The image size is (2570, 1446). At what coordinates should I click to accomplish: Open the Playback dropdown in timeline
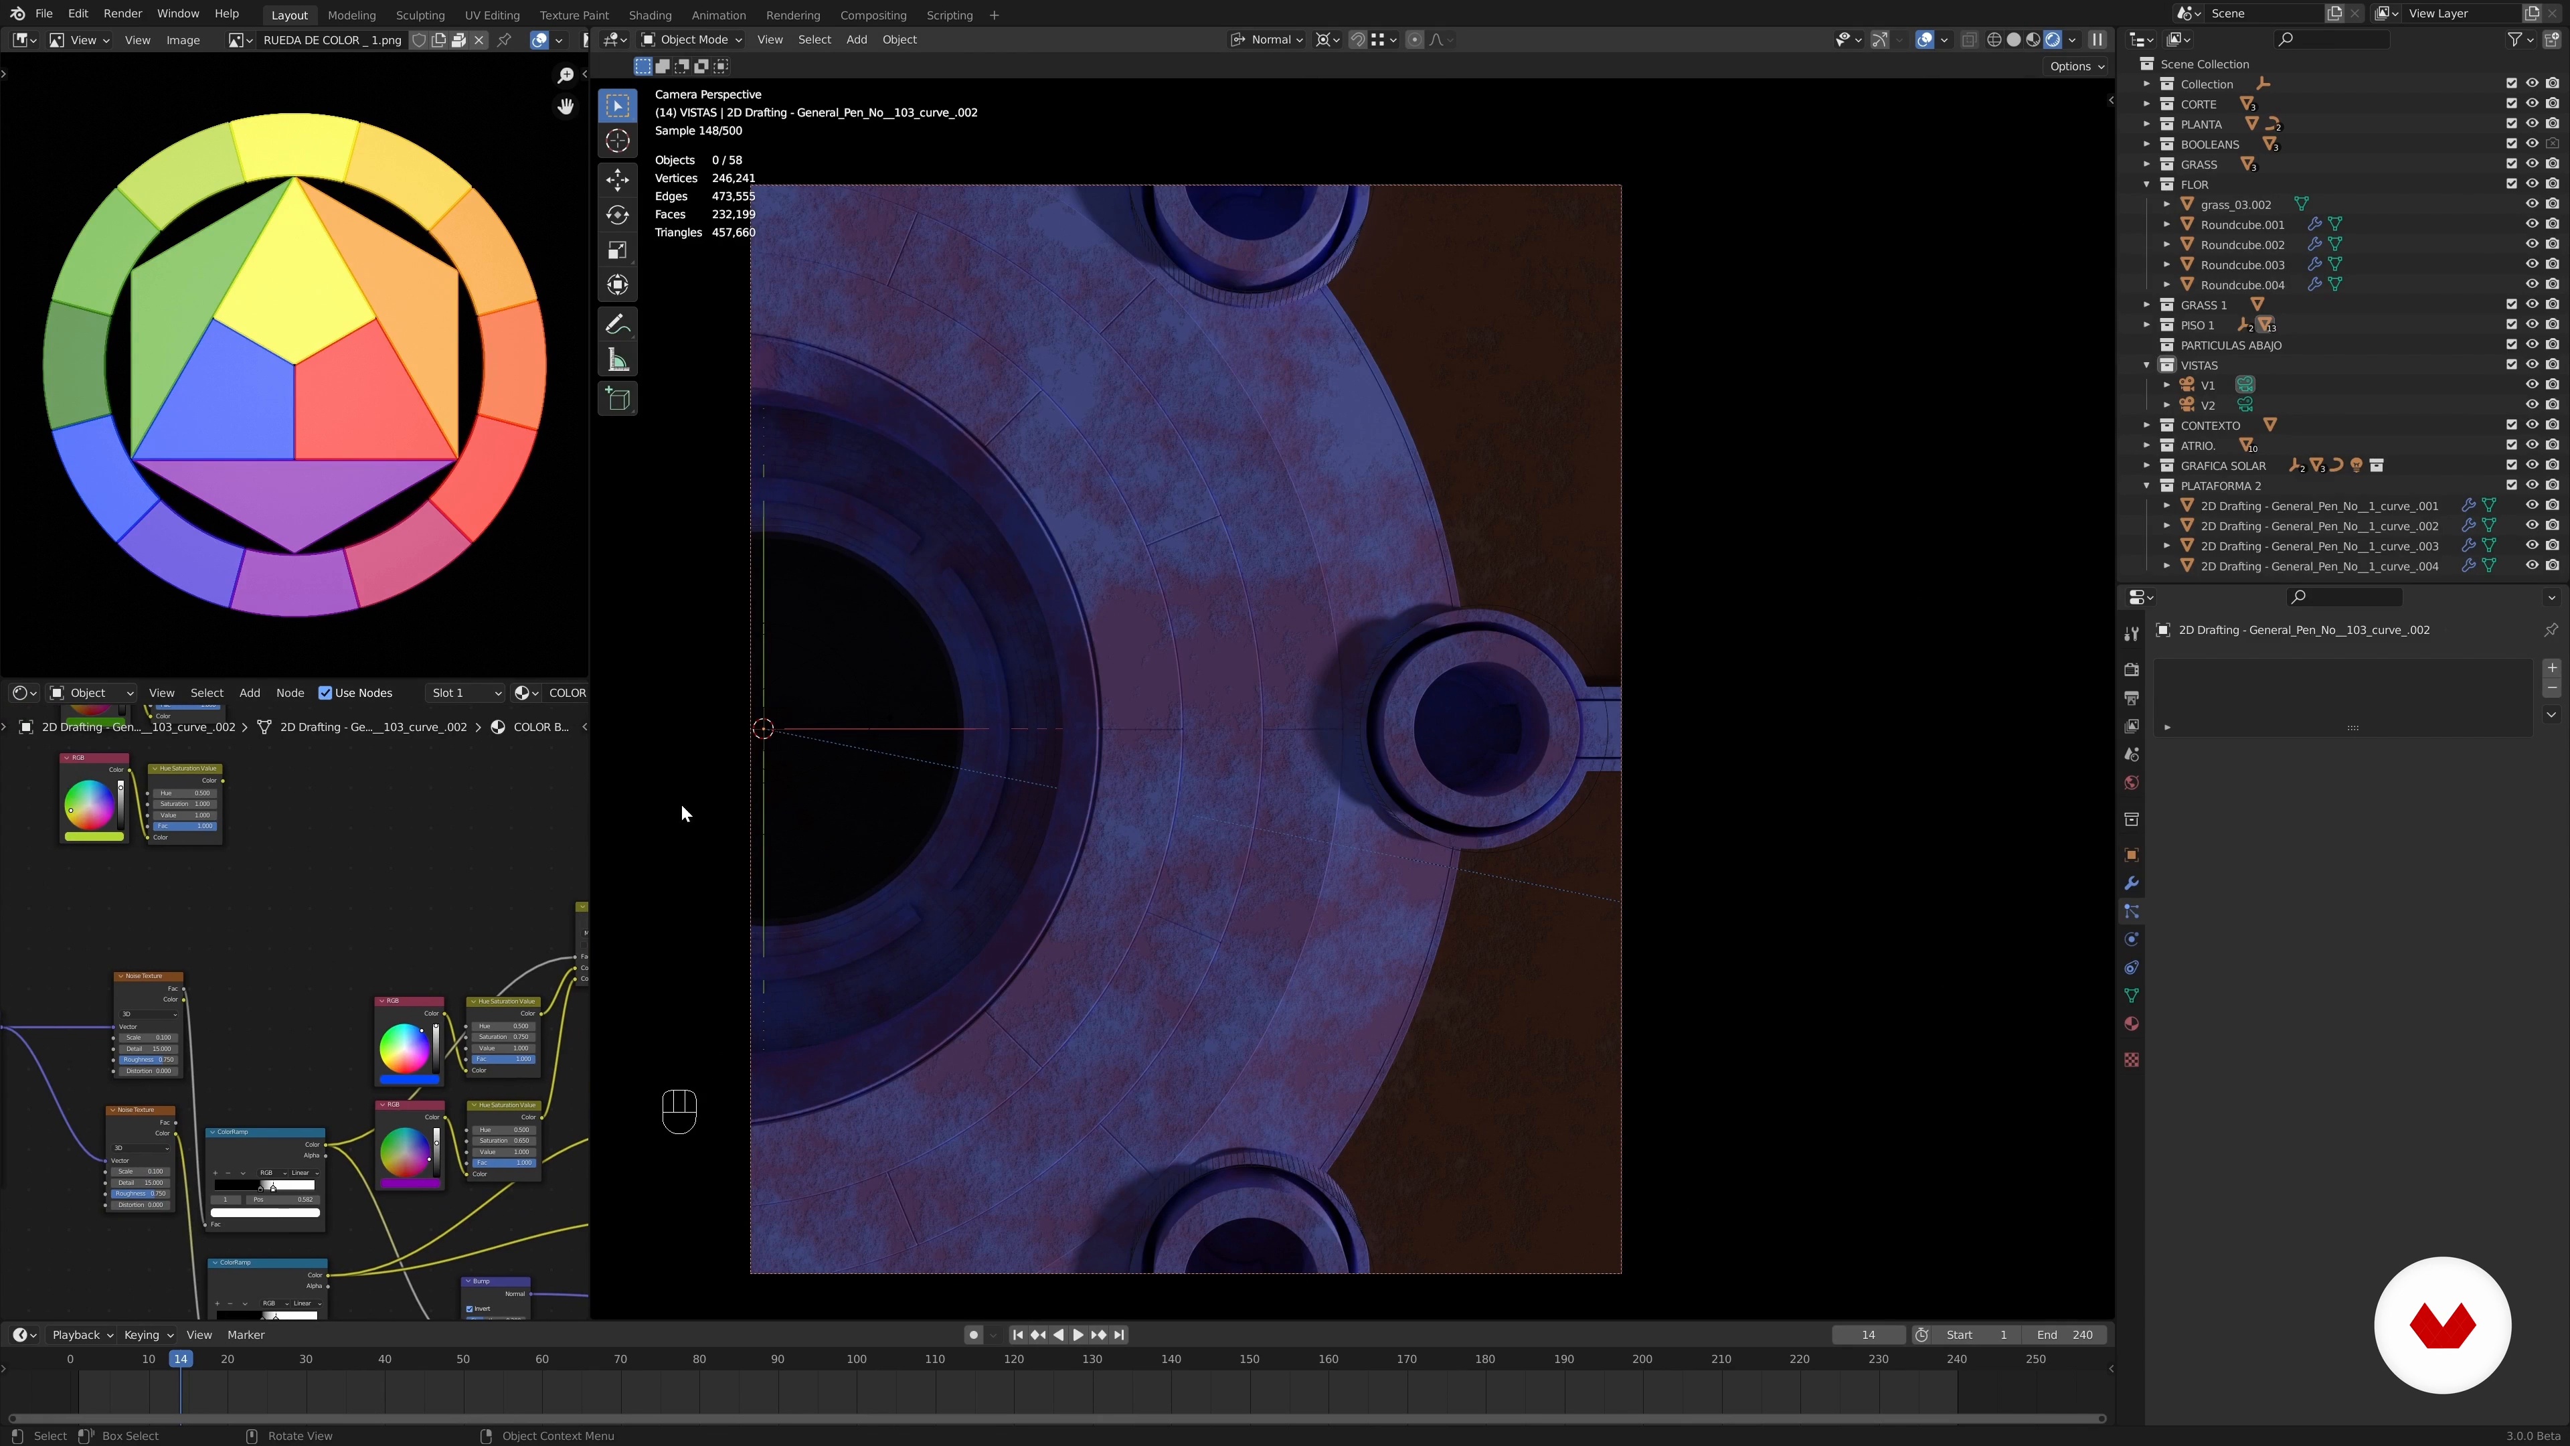[82, 1336]
